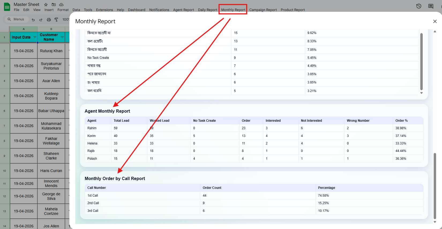Click the dialog scrollbar's up arrow
This screenshot has height=229, width=442.
tap(435, 31)
